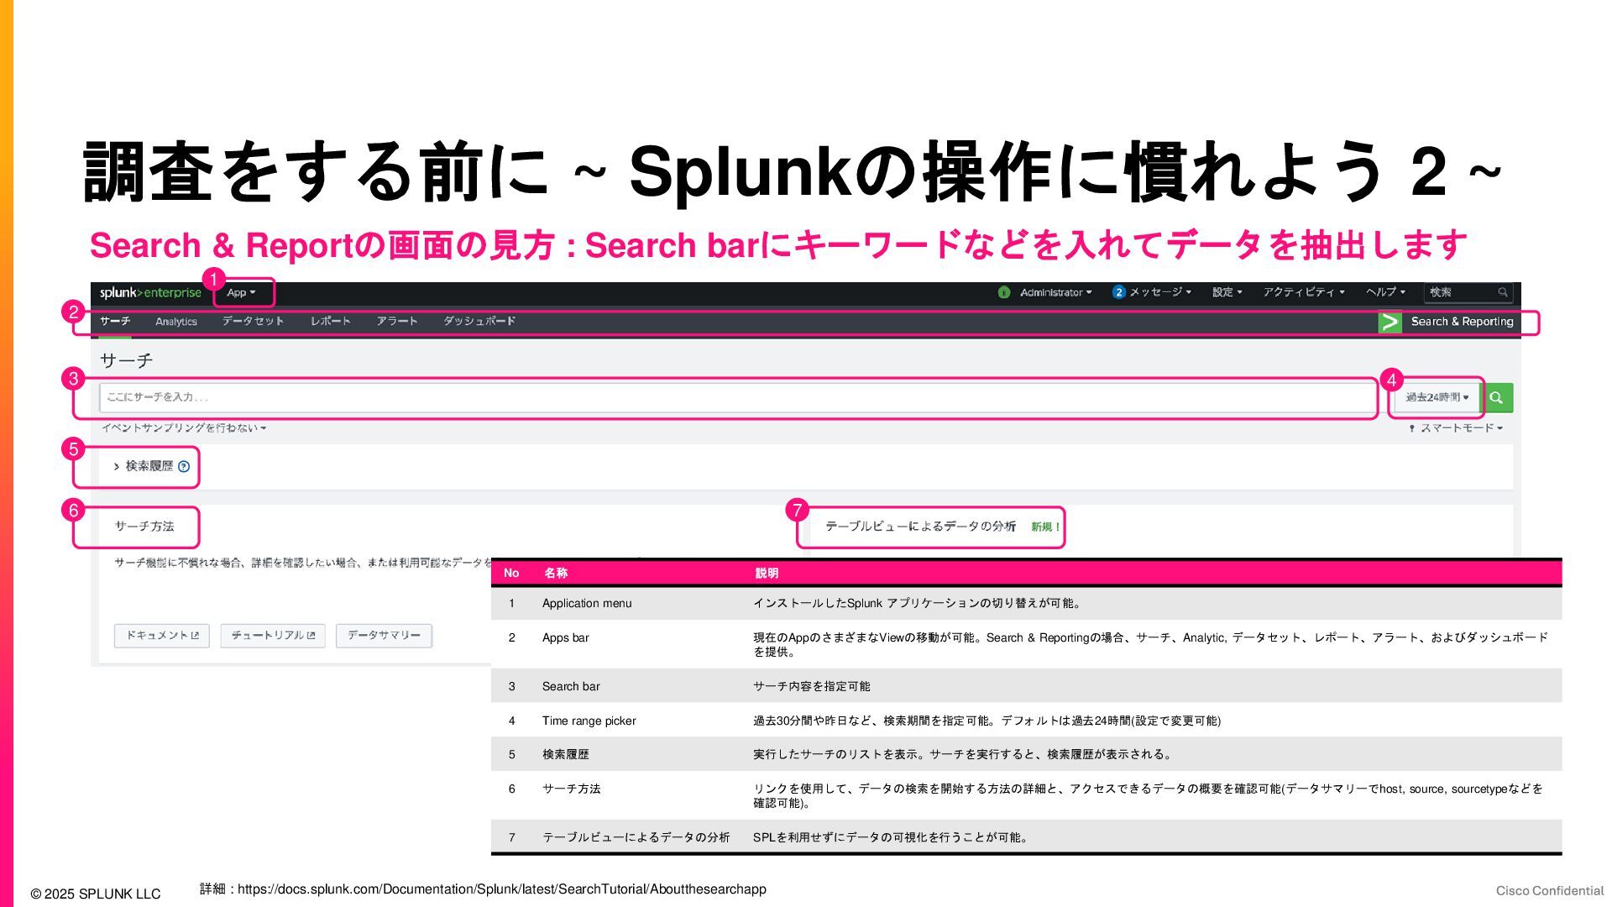1612x907 pixels.
Task: Open the Administrator user menu
Action: coord(1055,292)
